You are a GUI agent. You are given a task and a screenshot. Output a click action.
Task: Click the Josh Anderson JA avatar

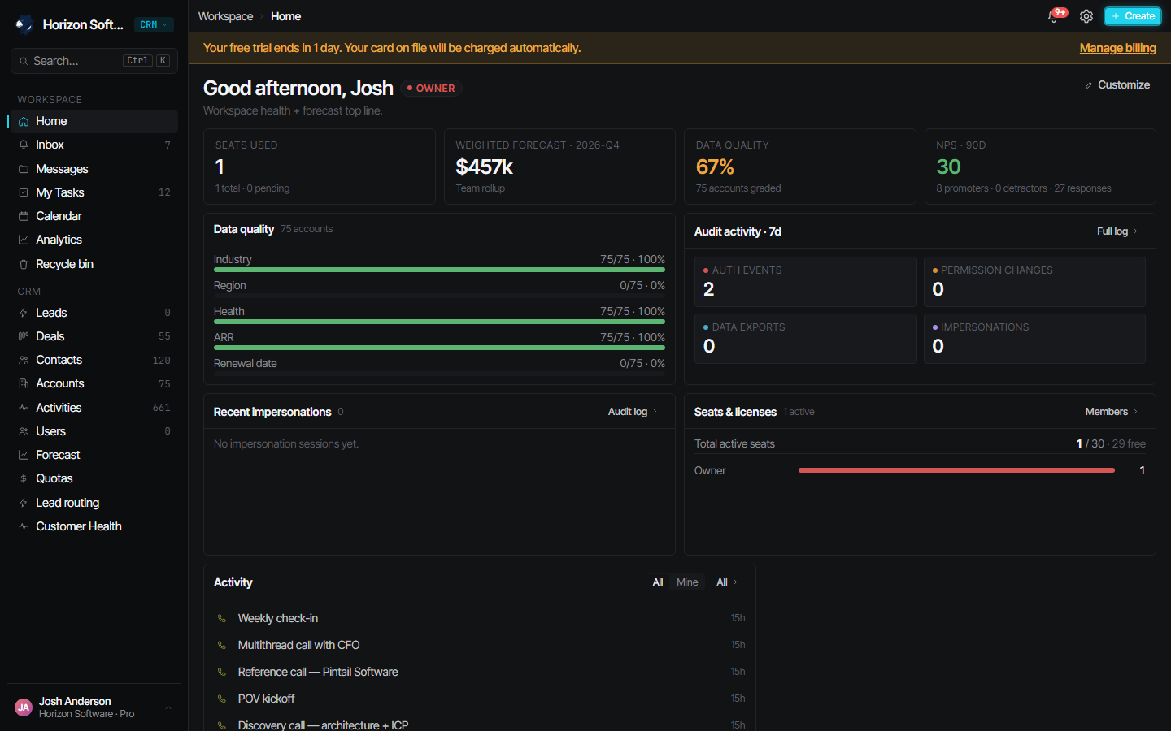[x=24, y=707]
